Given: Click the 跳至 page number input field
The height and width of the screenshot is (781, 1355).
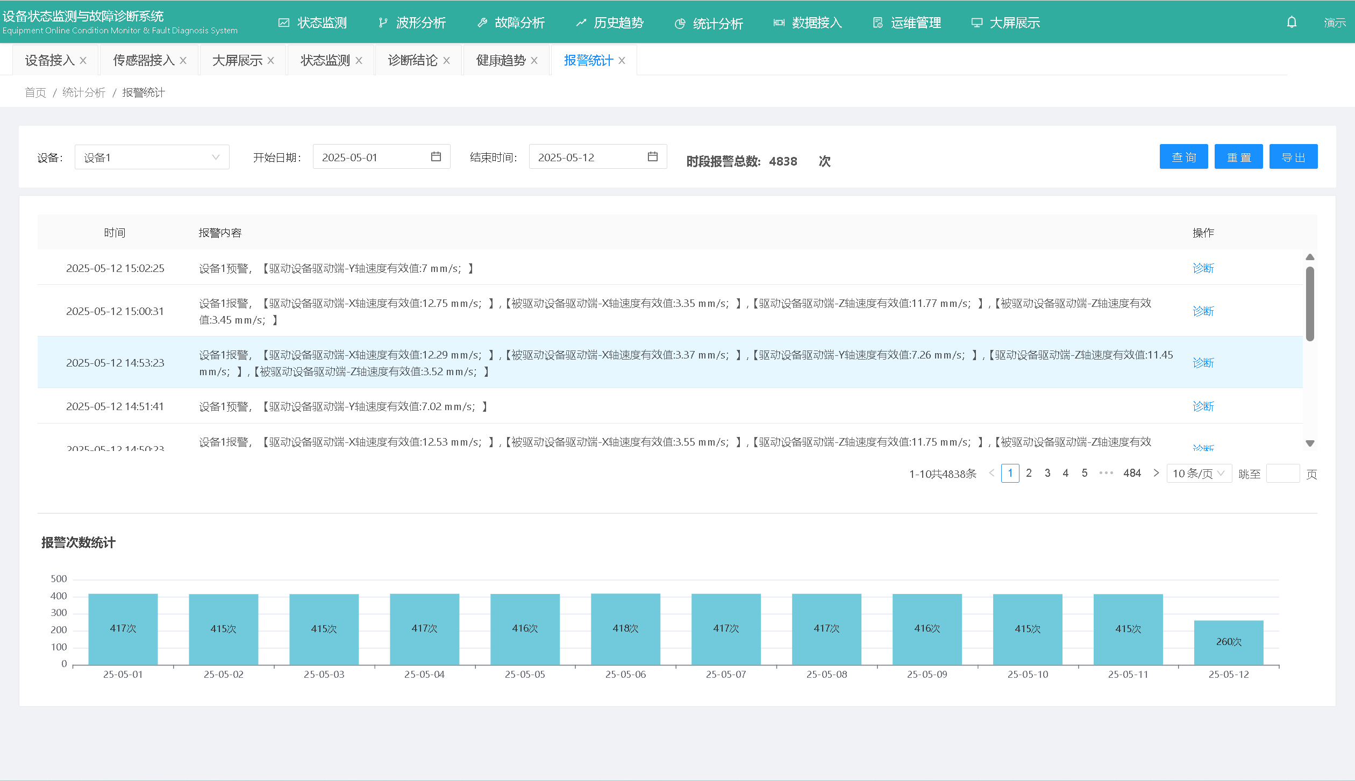Looking at the screenshot, I should 1283,474.
